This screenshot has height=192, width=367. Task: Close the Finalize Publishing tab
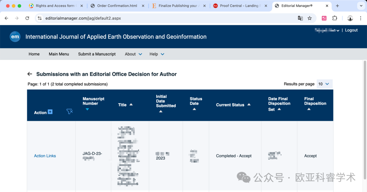click(204, 6)
